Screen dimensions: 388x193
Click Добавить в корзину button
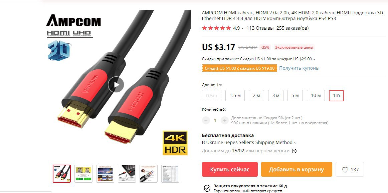tap(297, 170)
